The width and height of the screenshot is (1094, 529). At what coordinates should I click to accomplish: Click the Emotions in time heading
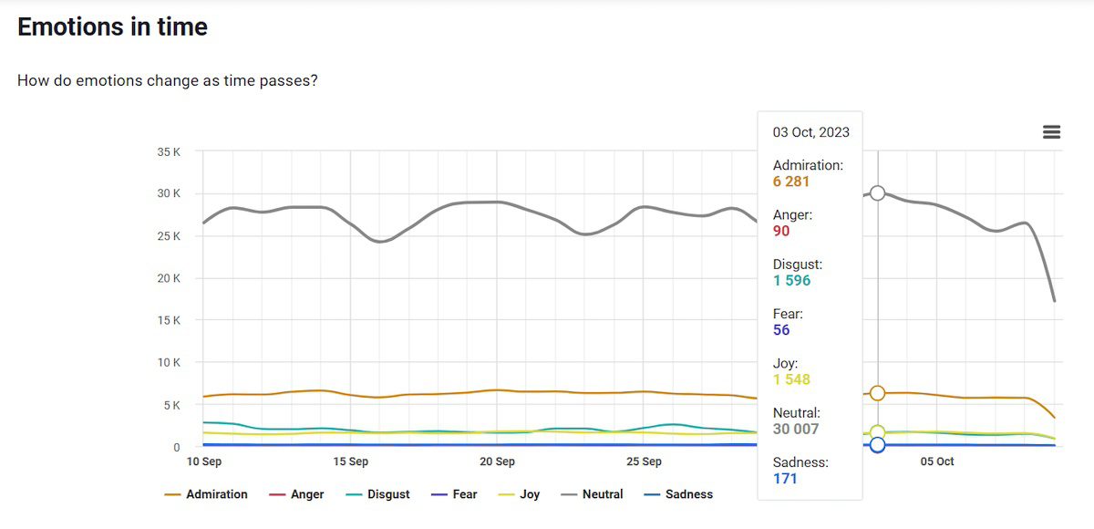112,27
